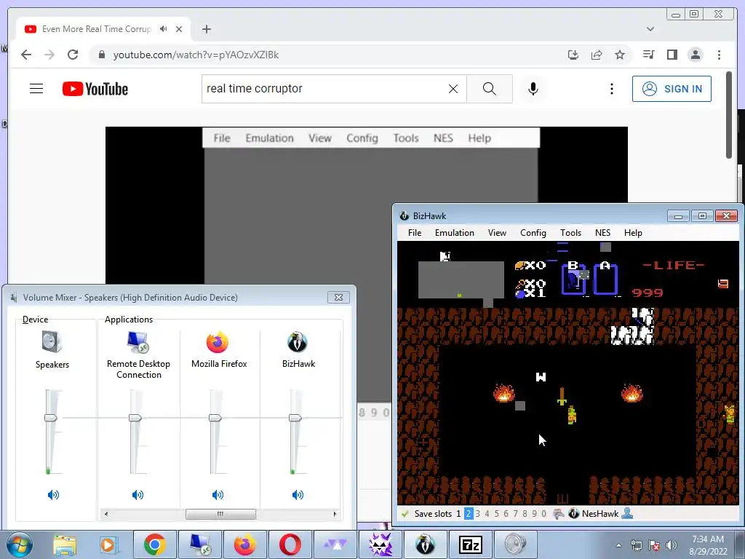The height and width of the screenshot is (559, 745).
Task: Close the Even More Real Time Corruptor tab
Action: [179, 29]
